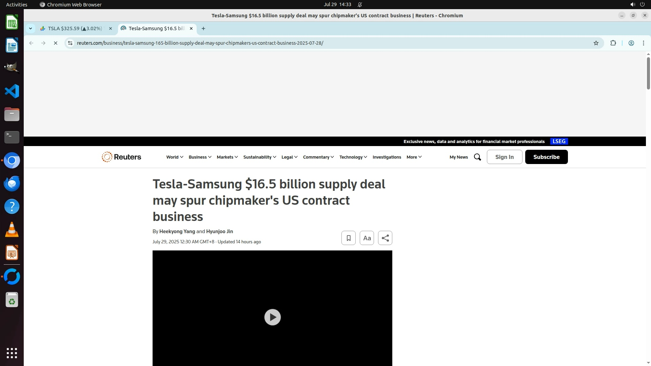Expand the Technology navigation dropdown
The image size is (651, 366).
353,157
